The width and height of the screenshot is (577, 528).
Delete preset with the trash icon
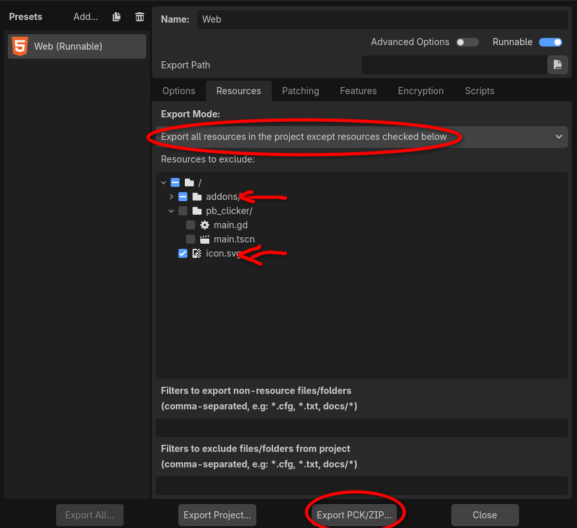click(x=140, y=17)
